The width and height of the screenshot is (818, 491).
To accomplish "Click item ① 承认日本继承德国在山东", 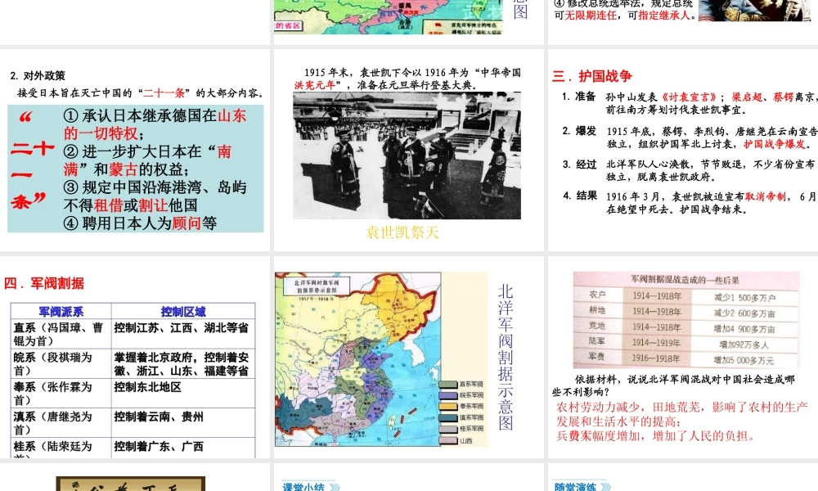I will [x=155, y=124].
